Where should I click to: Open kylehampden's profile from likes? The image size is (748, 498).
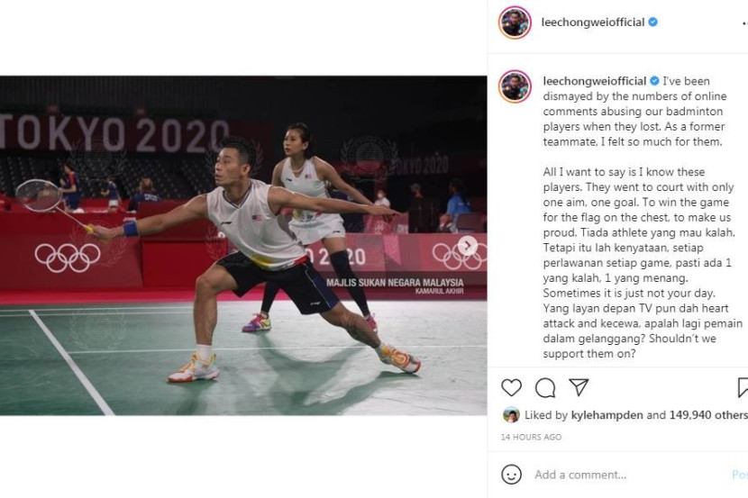tap(607, 415)
